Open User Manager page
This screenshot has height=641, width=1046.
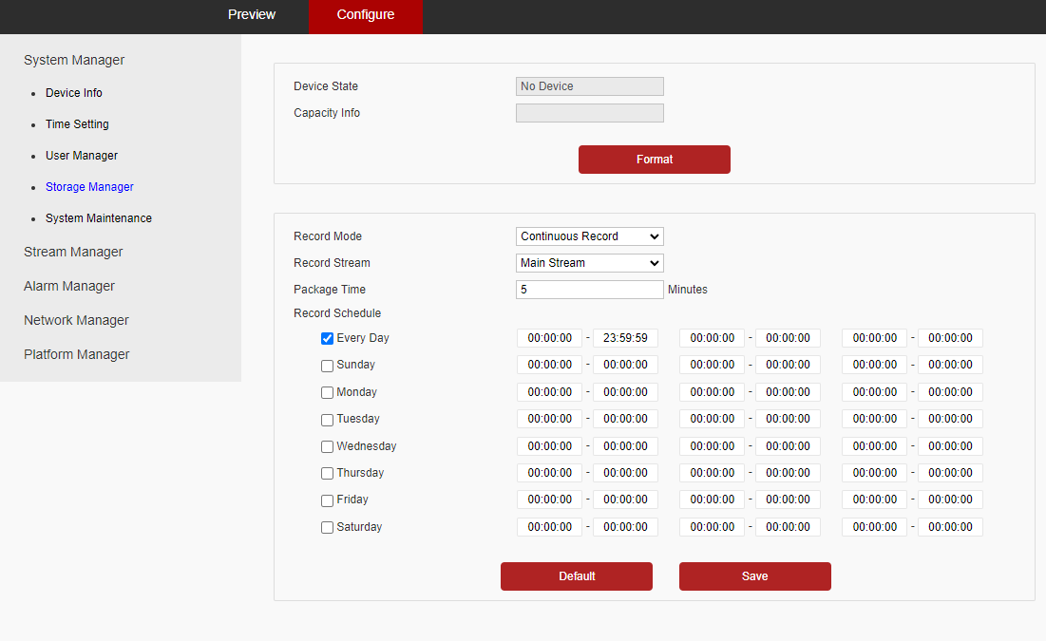pyautogui.click(x=82, y=156)
